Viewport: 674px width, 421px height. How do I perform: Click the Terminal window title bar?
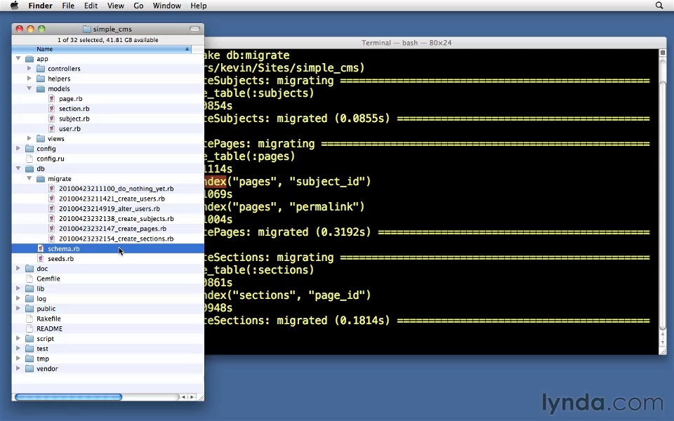(x=435, y=43)
